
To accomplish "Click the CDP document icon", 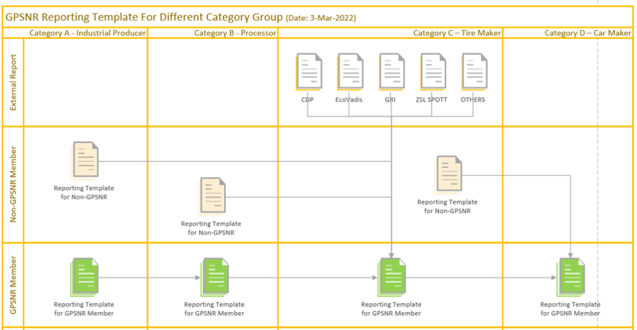I will pyautogui.click(x=309, y=71).
